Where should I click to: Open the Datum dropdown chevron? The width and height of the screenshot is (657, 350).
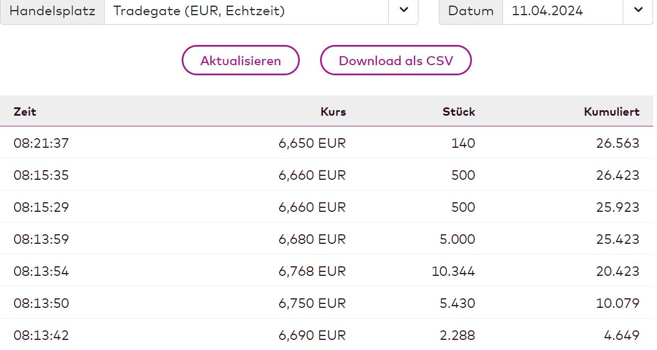[x=638, y=11]
